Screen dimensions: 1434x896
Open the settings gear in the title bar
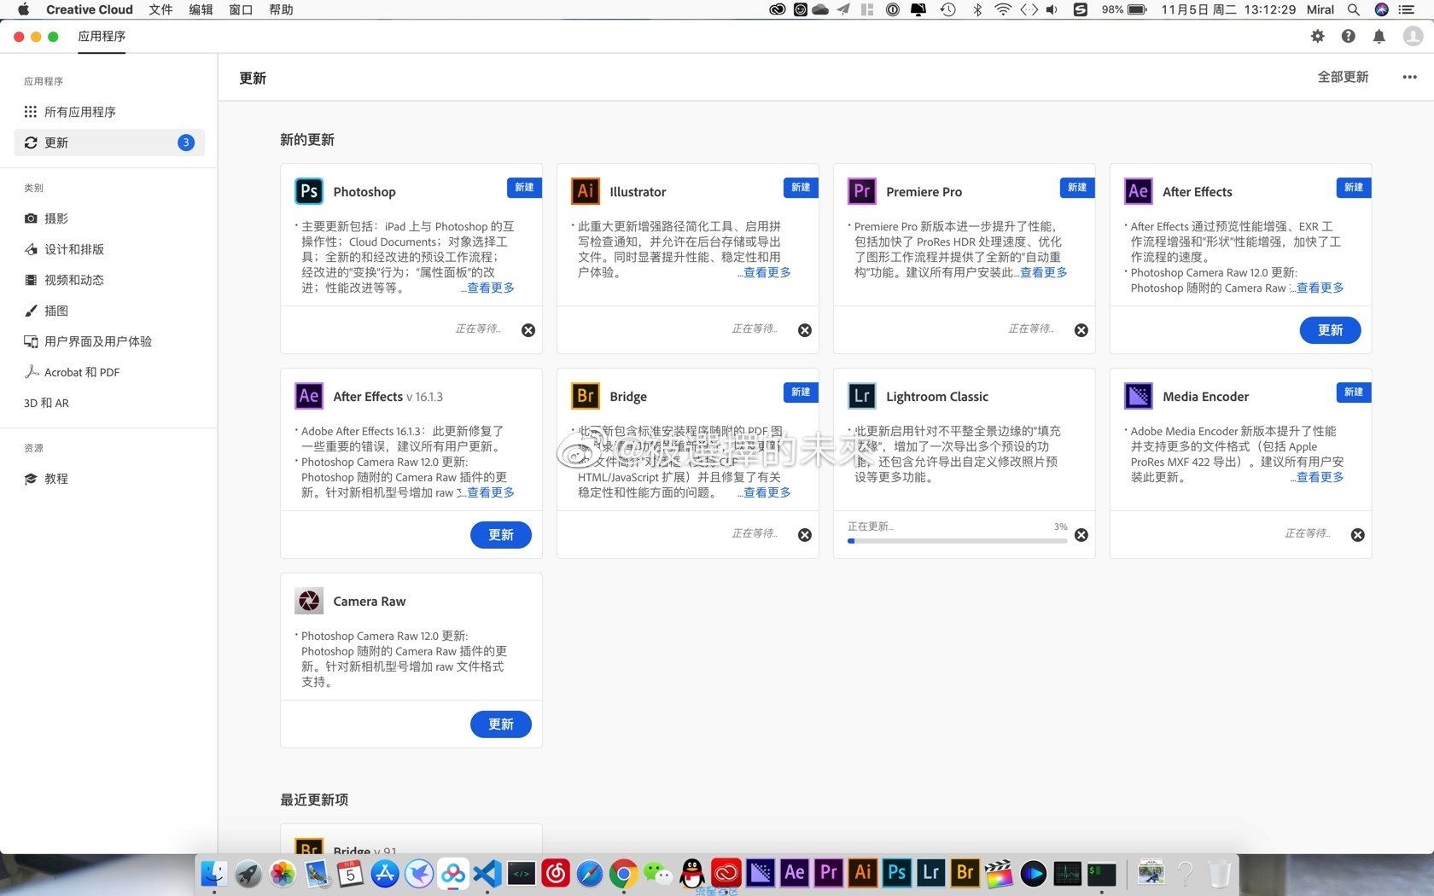pyautogui.click(x=1318, y=36)
